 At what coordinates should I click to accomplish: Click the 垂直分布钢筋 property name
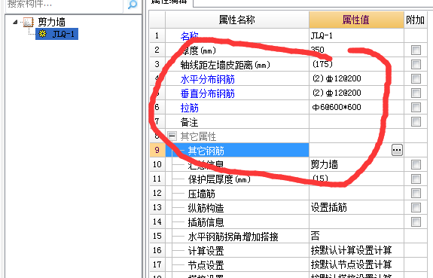(x=207, y=93)
